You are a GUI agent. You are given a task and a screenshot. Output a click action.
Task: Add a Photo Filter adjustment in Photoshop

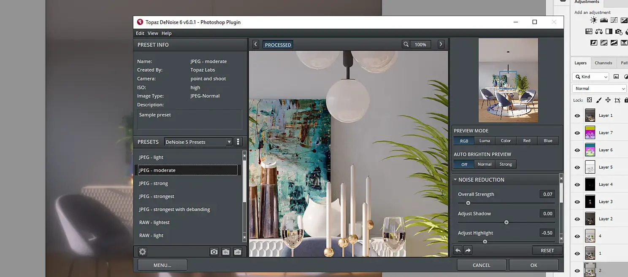click(x=619, y=32)
